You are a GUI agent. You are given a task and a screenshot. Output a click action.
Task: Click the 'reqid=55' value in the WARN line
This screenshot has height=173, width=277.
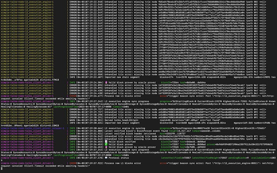pyautogui.click(x=165, y=120)
